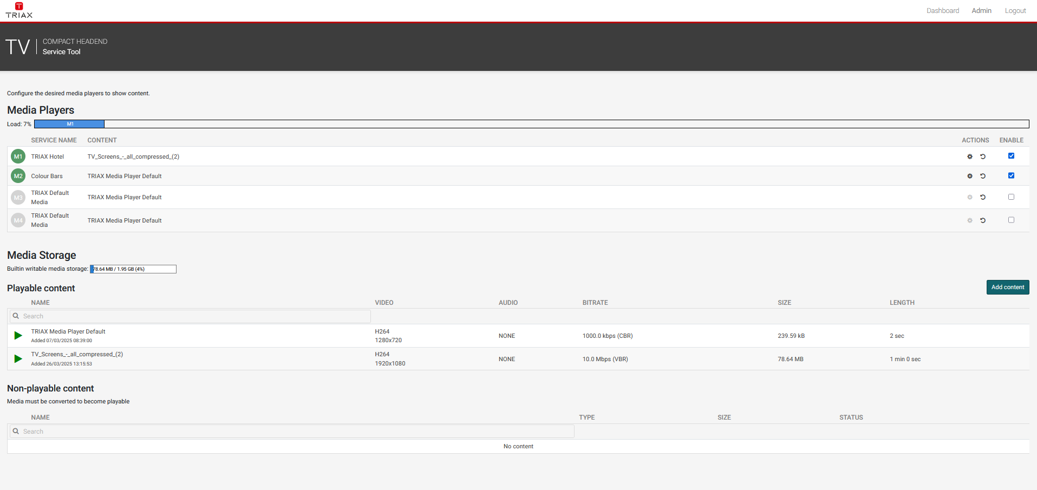
Task: Click the TV Compact Headend Service Tool title
Action: point(56,47)
